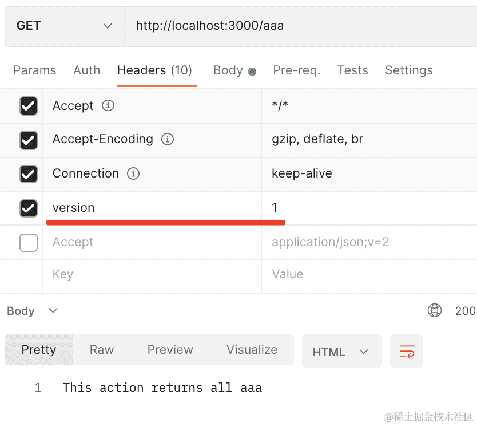The image size is (477, 426).
Task: Open the Tests tab
Action: (x=352, y=70)
